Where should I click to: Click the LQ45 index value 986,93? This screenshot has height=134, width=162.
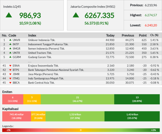coord(30,15)
